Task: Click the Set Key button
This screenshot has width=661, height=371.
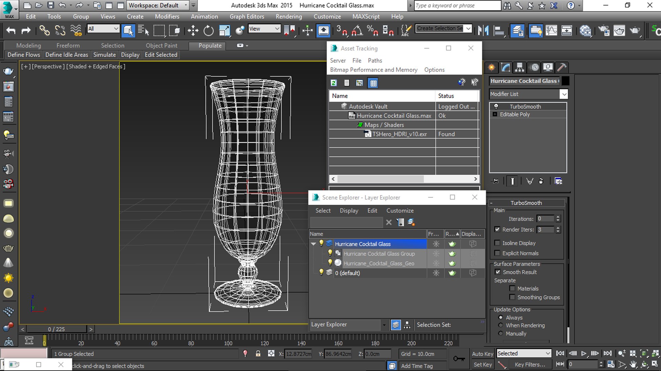Action: coord(482,365)
